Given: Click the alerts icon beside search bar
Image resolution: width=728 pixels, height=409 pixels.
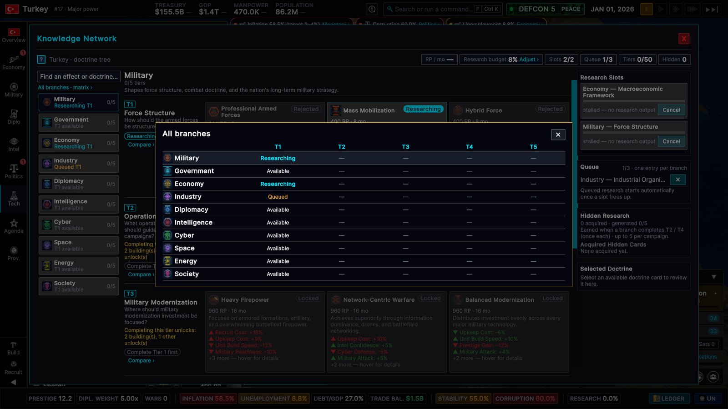Looking at the screenshot, I should pos(372,9).
